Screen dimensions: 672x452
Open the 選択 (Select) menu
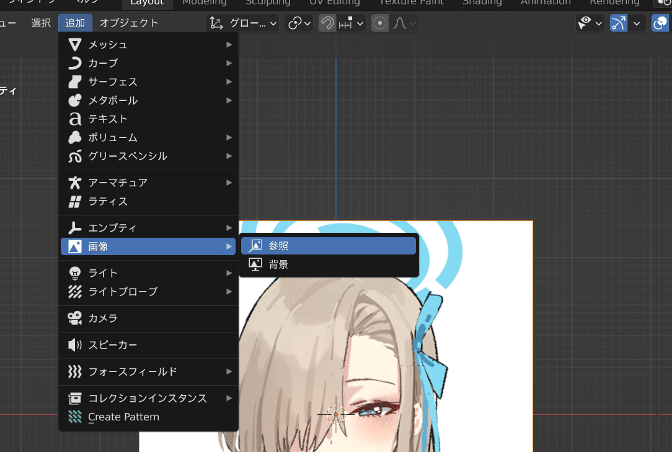click(x=41, y=23)
